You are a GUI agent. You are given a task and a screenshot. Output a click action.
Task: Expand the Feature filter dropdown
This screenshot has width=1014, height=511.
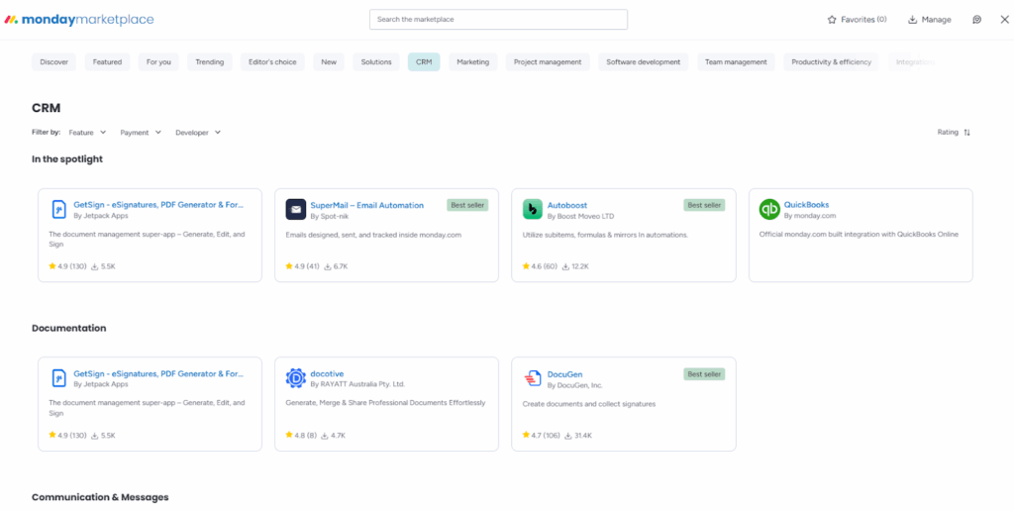click(87, 132)
